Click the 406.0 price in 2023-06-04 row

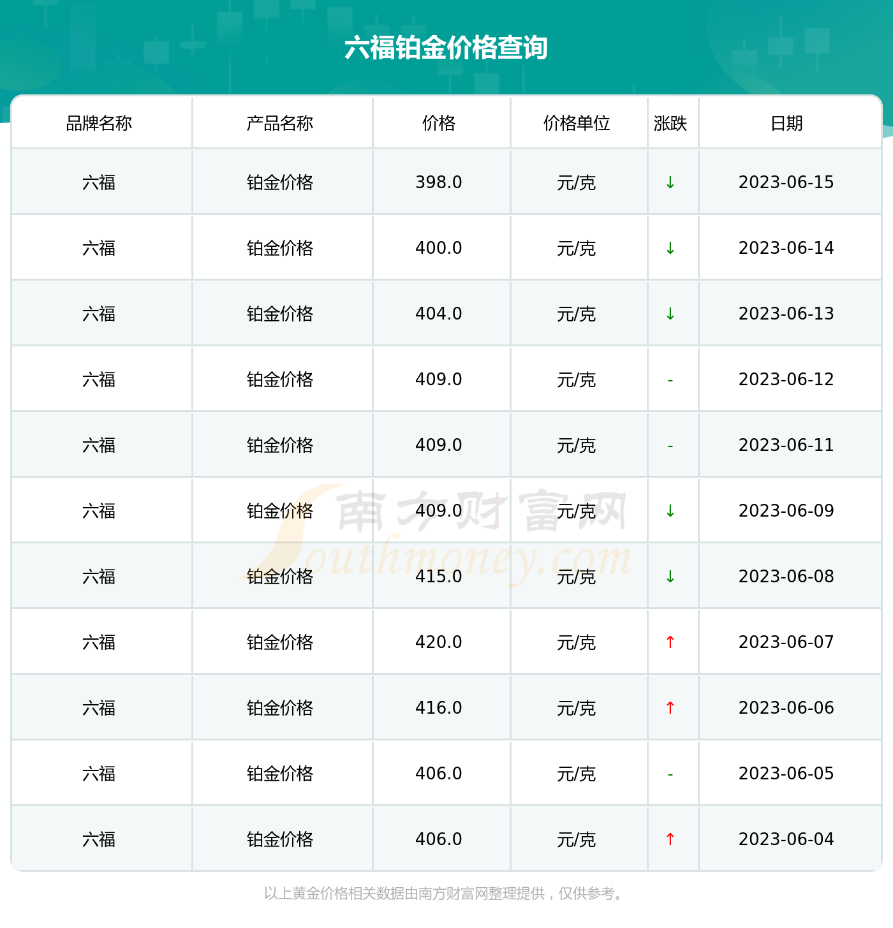tap(439, 839)
